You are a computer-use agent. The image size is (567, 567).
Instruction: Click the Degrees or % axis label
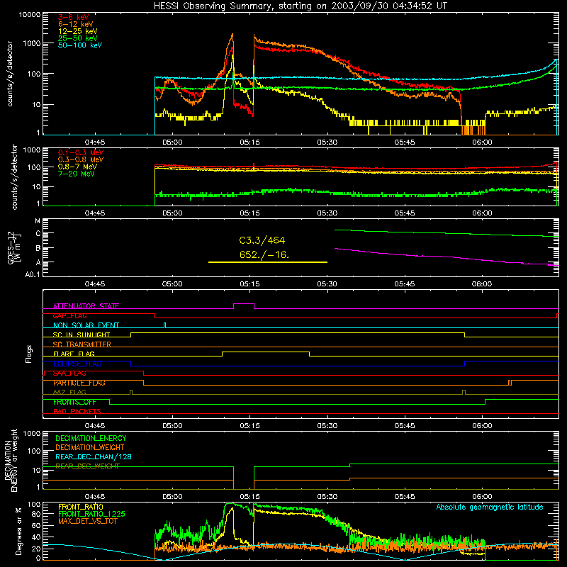point(18,531)
